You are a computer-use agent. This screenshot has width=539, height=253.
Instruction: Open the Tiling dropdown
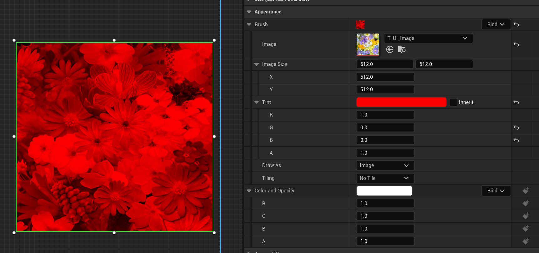tap(385, 178)
